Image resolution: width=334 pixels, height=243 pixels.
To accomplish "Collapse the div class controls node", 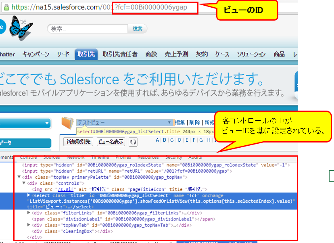I will (x=24, y=183).
